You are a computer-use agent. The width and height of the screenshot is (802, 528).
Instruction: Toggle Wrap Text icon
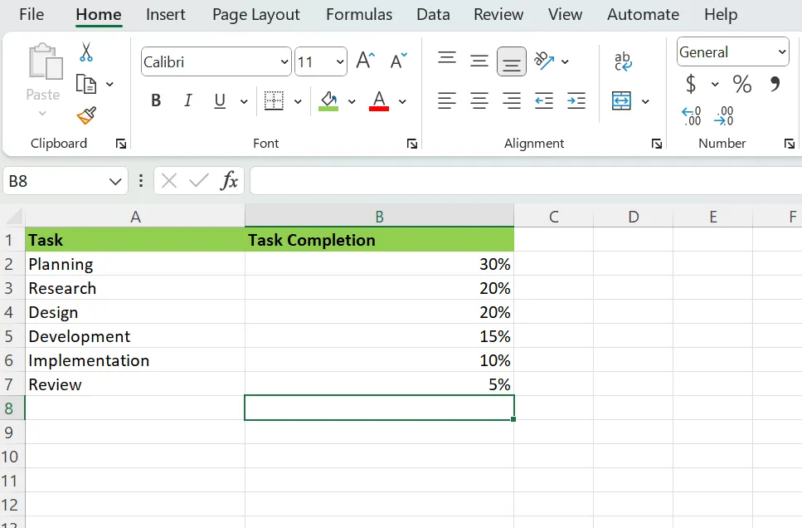point(623,61)
